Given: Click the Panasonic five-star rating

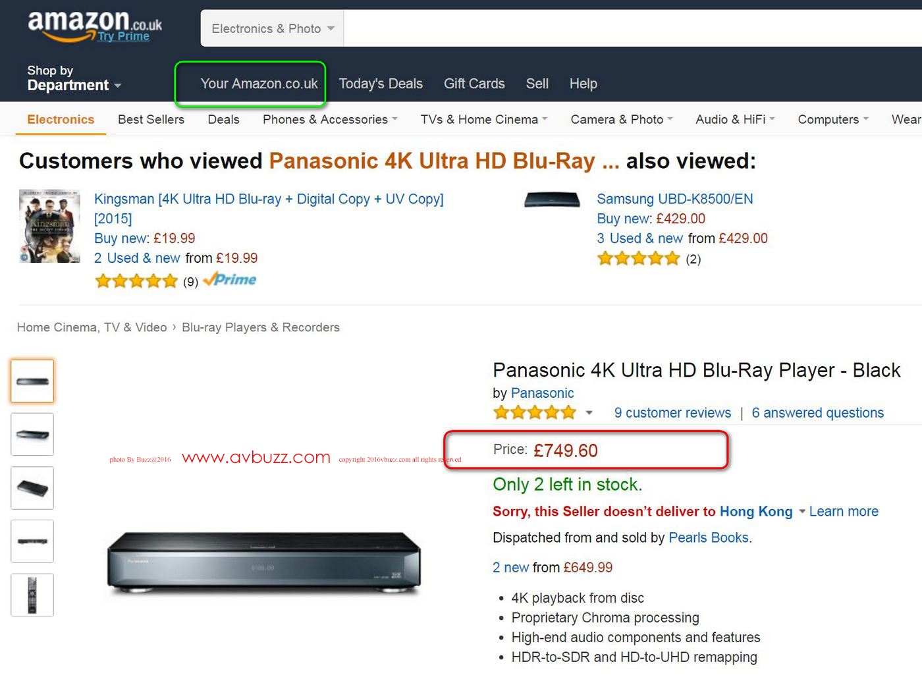Looking at the screenshot, I should pos(535,413).
